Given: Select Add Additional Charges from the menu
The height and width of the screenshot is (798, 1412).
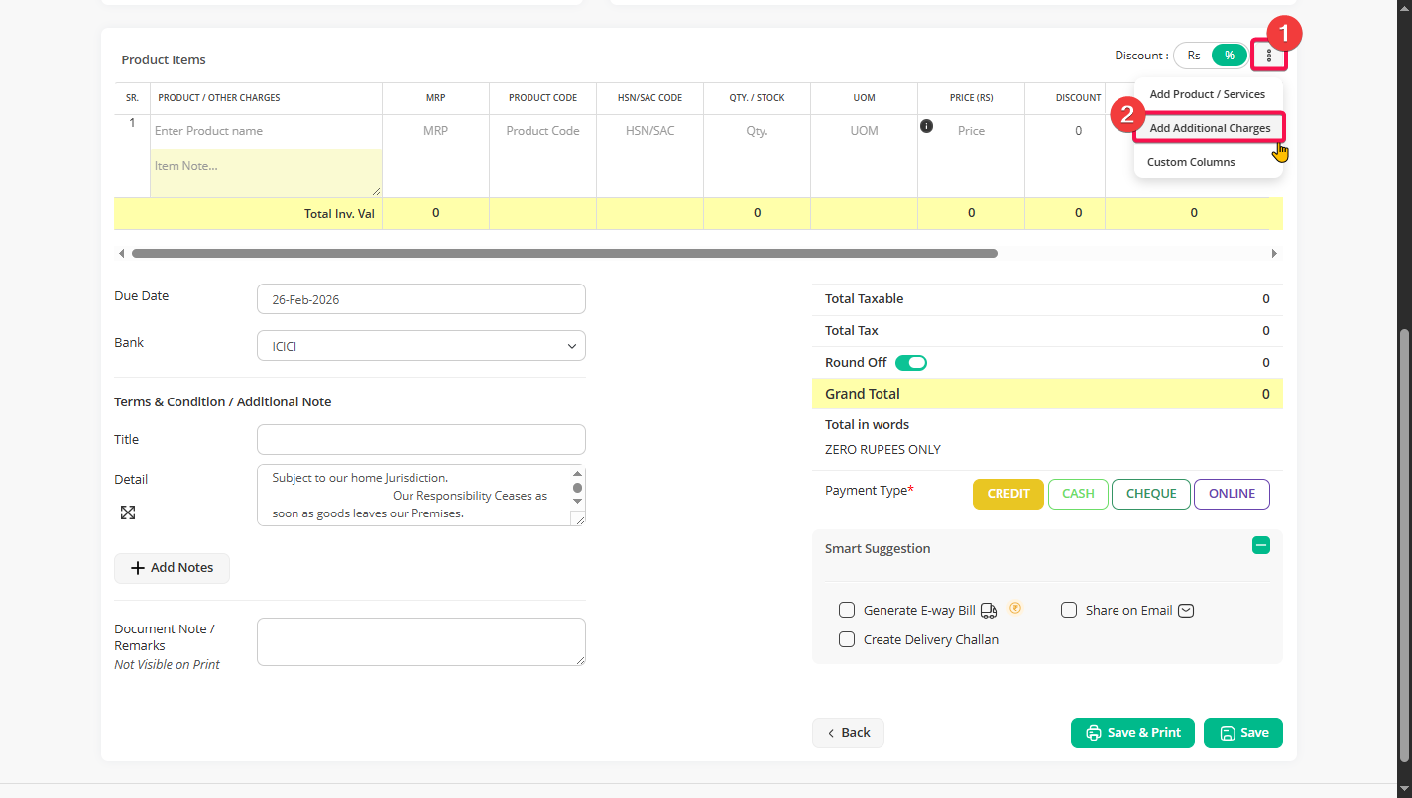Looking at the screenshot, I should point(1209,128).
